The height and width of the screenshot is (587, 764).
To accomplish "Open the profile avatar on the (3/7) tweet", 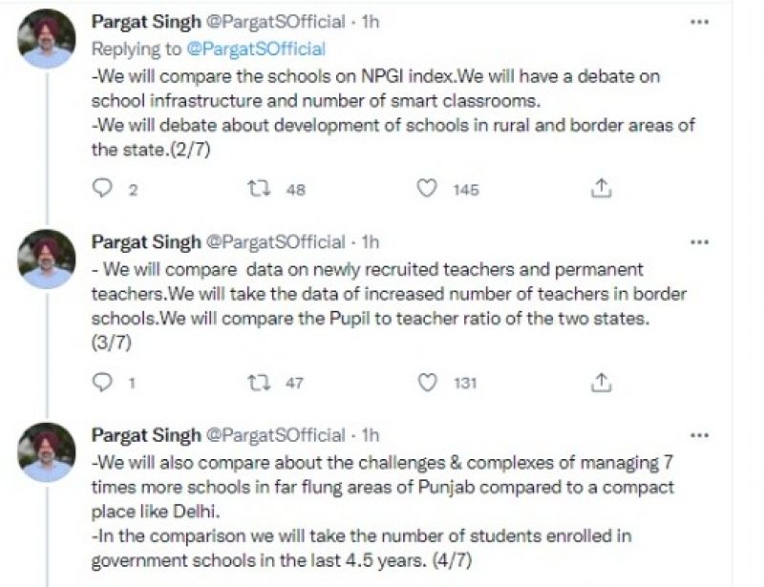I will 48,260.
